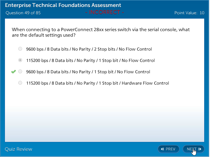Image resolution: width=210 pixels, height=157 pixels.
Task: Click the Point Value: 10 text
Action: 189,13
